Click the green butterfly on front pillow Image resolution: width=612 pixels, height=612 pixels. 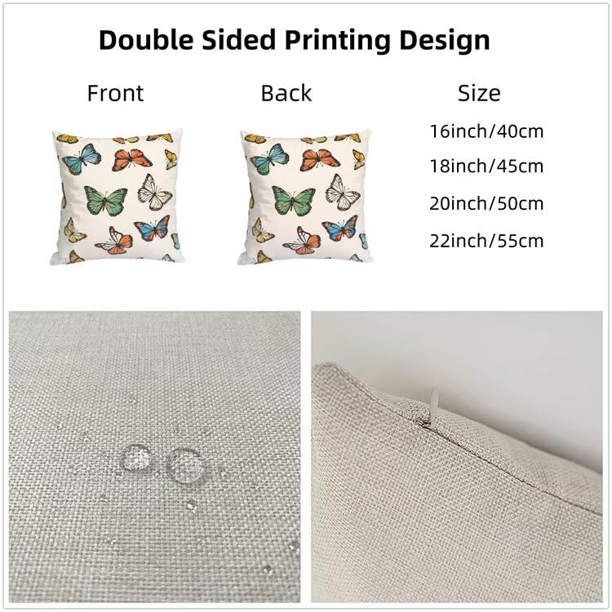pos(106,201)
